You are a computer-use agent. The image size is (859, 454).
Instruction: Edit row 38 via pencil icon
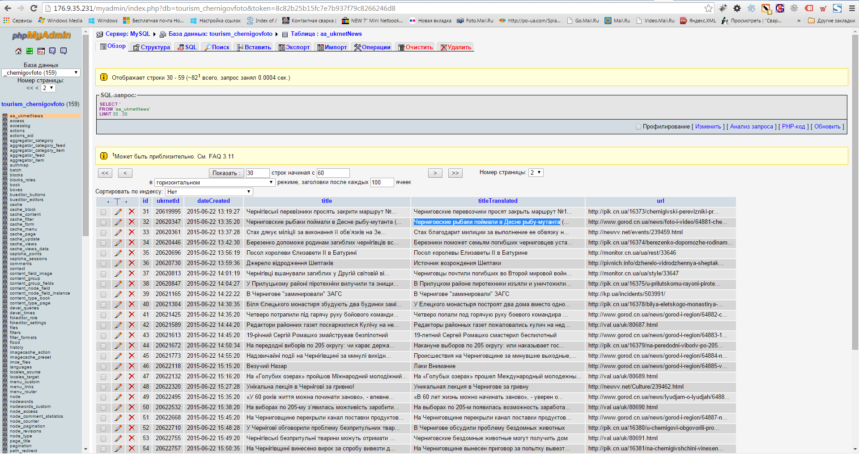coord(118,284)
